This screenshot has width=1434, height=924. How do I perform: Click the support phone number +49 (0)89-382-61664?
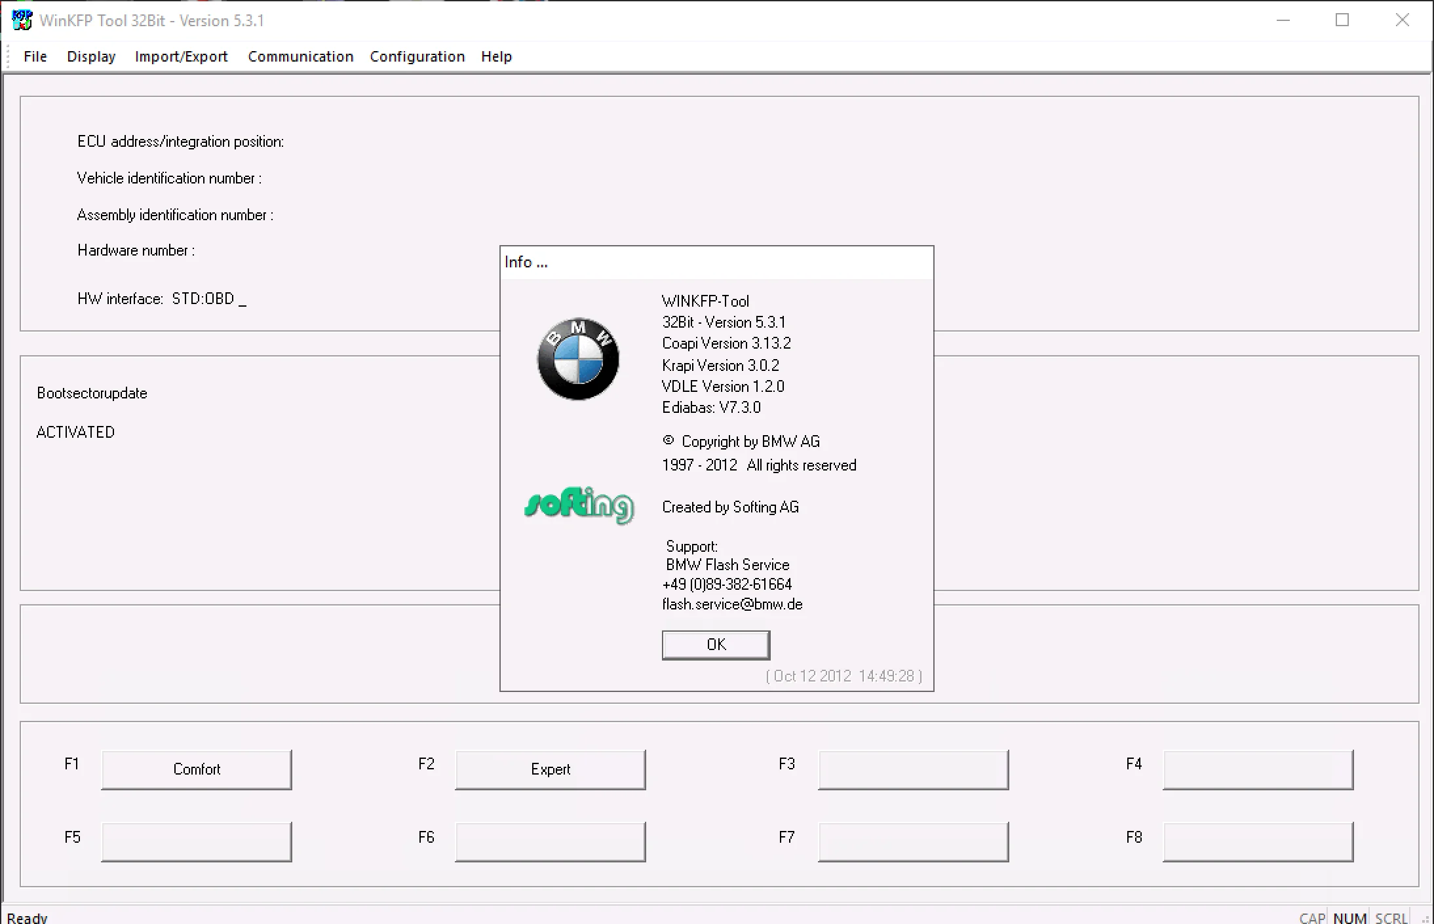[x=727, y=584]
